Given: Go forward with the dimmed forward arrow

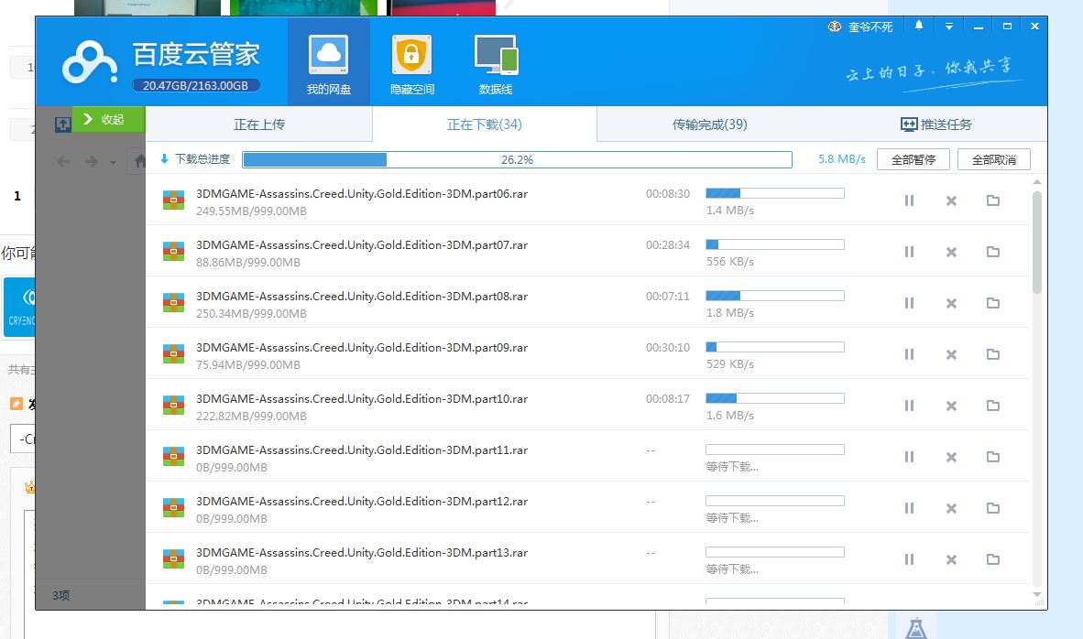Looking at the screenshot, I should pyautogui.click(x=92, y=161).
